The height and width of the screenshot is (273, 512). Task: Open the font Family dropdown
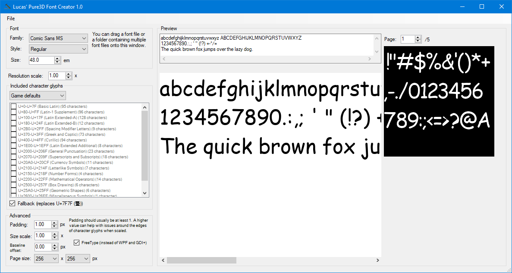point(58,38)
